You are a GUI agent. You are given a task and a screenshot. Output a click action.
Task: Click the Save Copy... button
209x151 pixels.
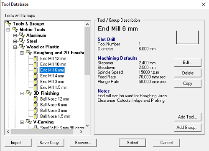(51, 143)
